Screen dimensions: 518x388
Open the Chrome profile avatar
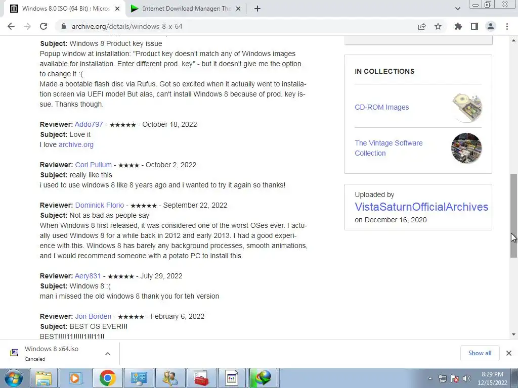point(491,26)
